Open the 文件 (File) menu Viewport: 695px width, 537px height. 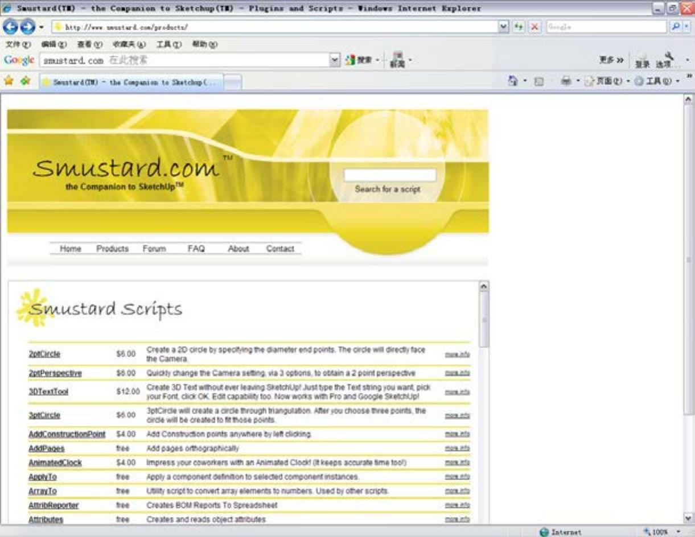pyautogui.click(x=18, y=44)
